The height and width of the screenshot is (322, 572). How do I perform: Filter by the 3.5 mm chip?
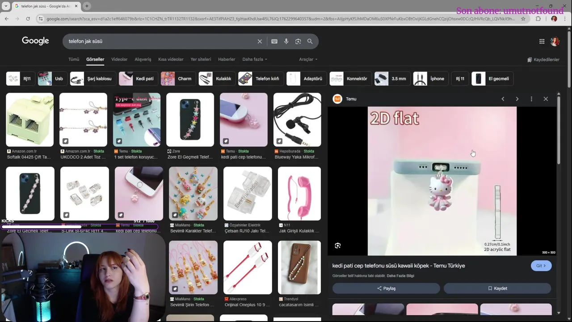[392, 79]
